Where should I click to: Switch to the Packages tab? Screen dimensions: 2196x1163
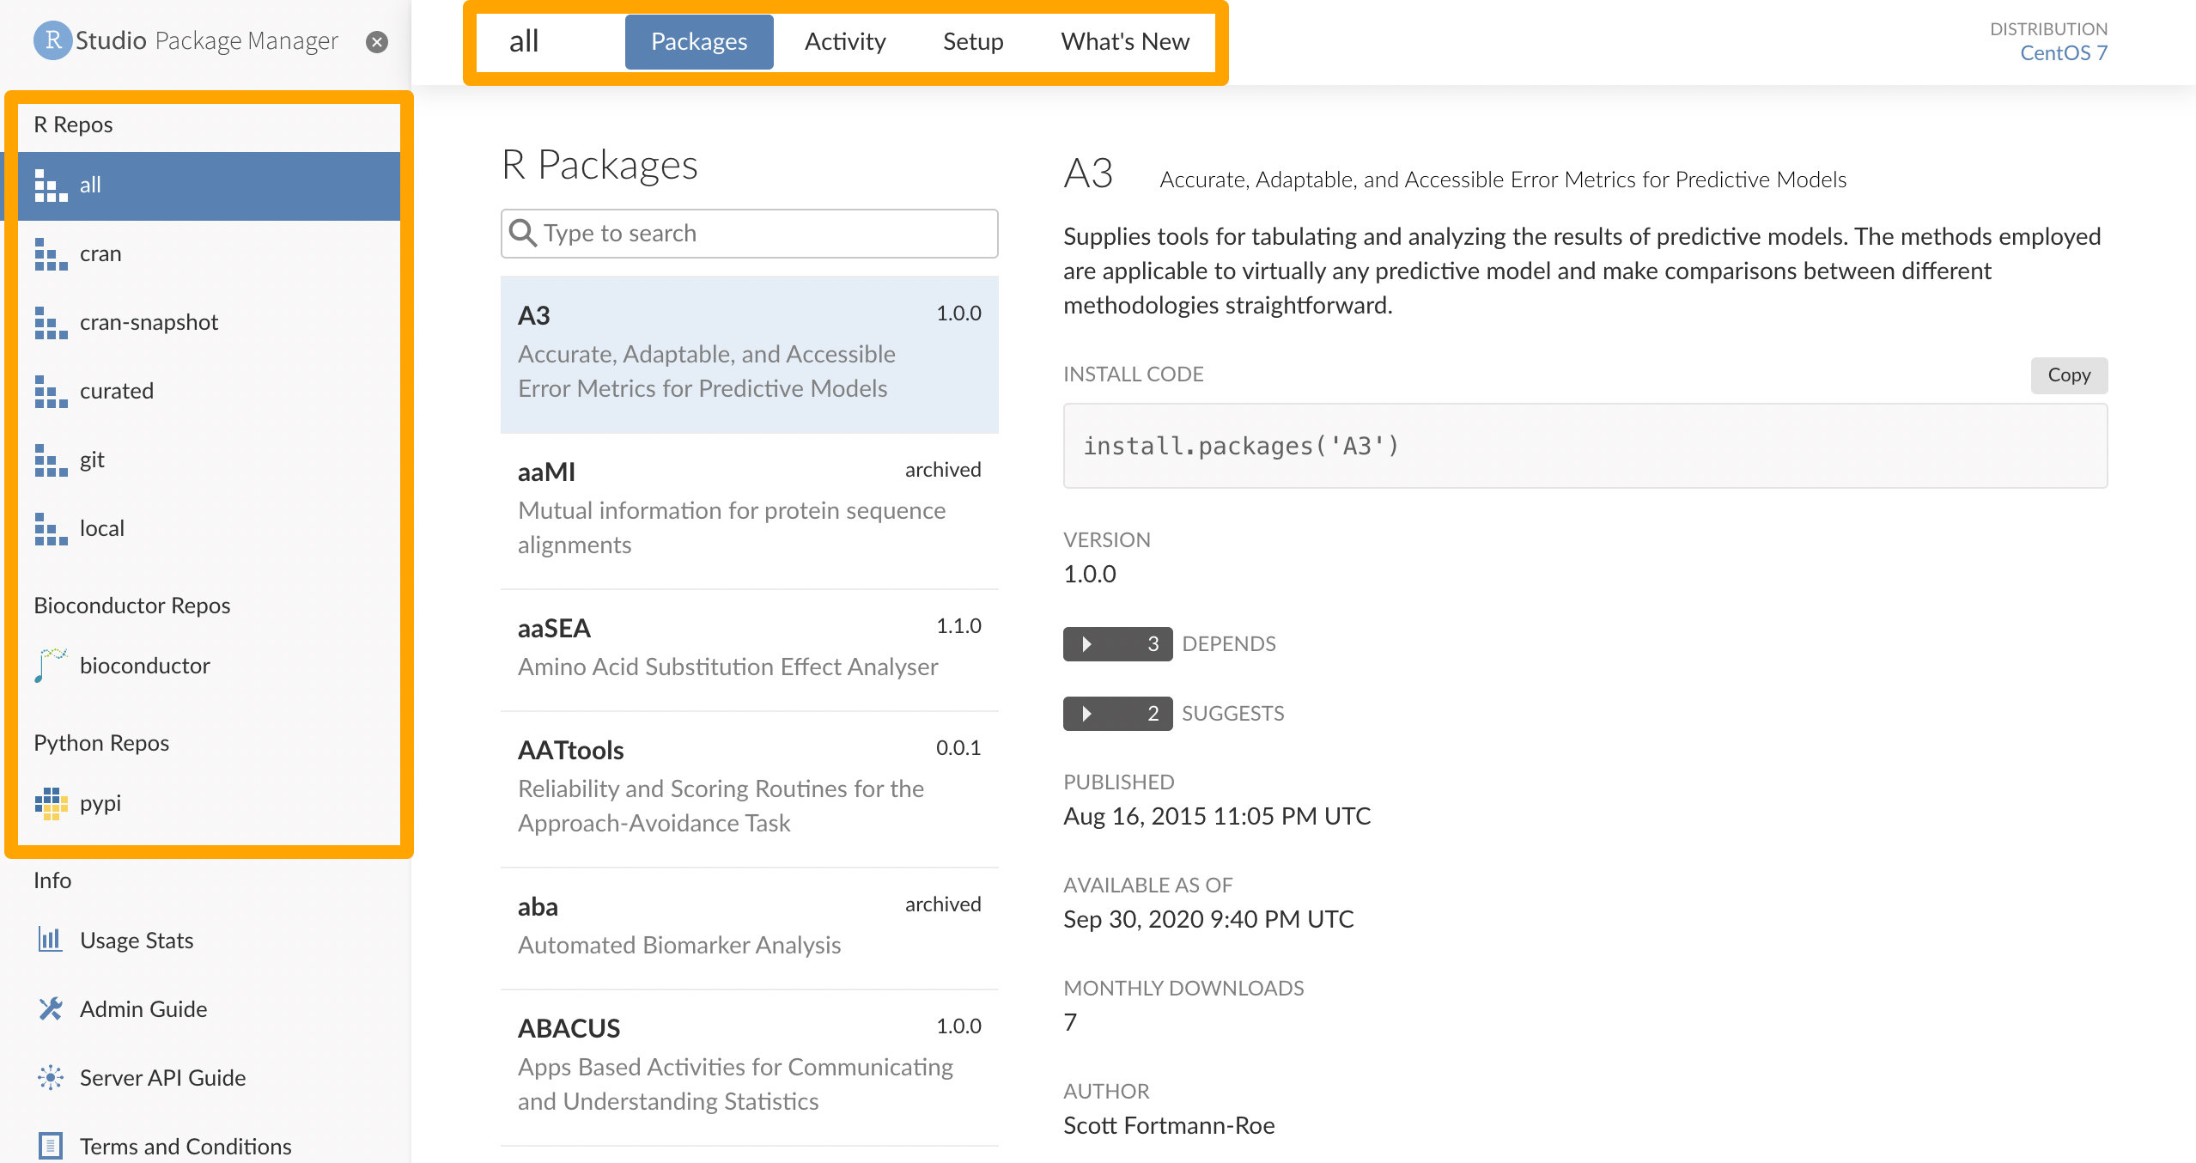[699, 41]
